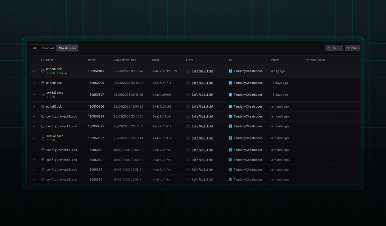Switch to the Standard tab
The height and width of the screenshot is (226, 386).
pos(48,48)
